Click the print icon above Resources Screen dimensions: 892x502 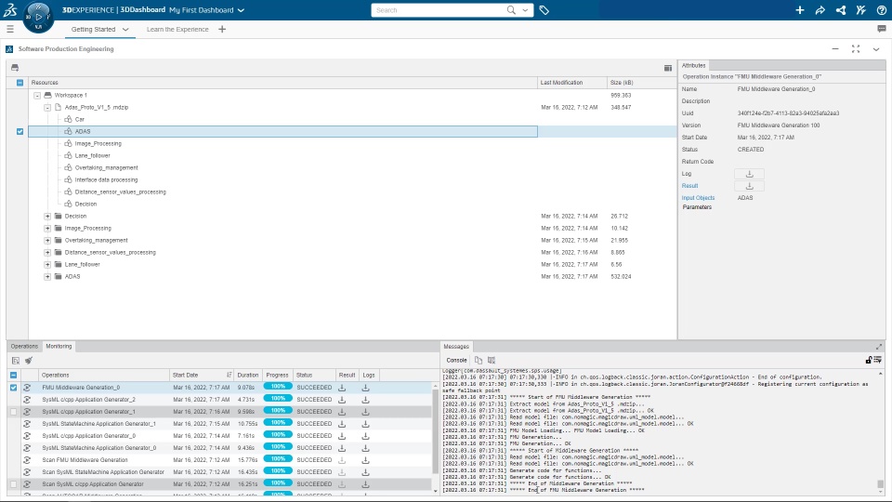pyautogui.click(x=15, y=67)
